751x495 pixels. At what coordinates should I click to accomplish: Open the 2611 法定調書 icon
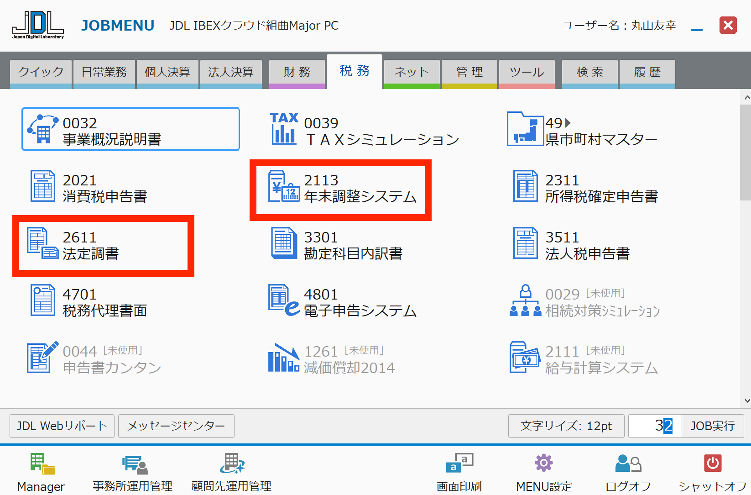pyautogui.click(x=43, y=243)
